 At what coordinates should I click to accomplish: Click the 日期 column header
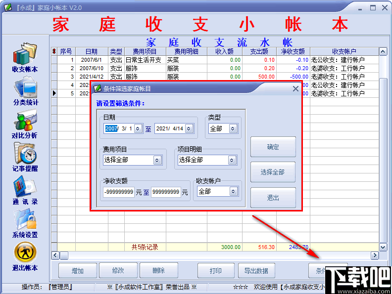[92, 51]
